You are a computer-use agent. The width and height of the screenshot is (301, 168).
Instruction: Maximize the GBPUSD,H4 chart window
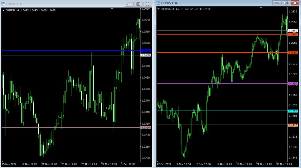pos(285,3)
